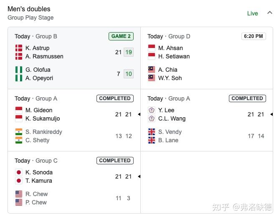Screen dimensions: 279x219
Task: Click the Men's doubles heading
Action: coord(29,9)
